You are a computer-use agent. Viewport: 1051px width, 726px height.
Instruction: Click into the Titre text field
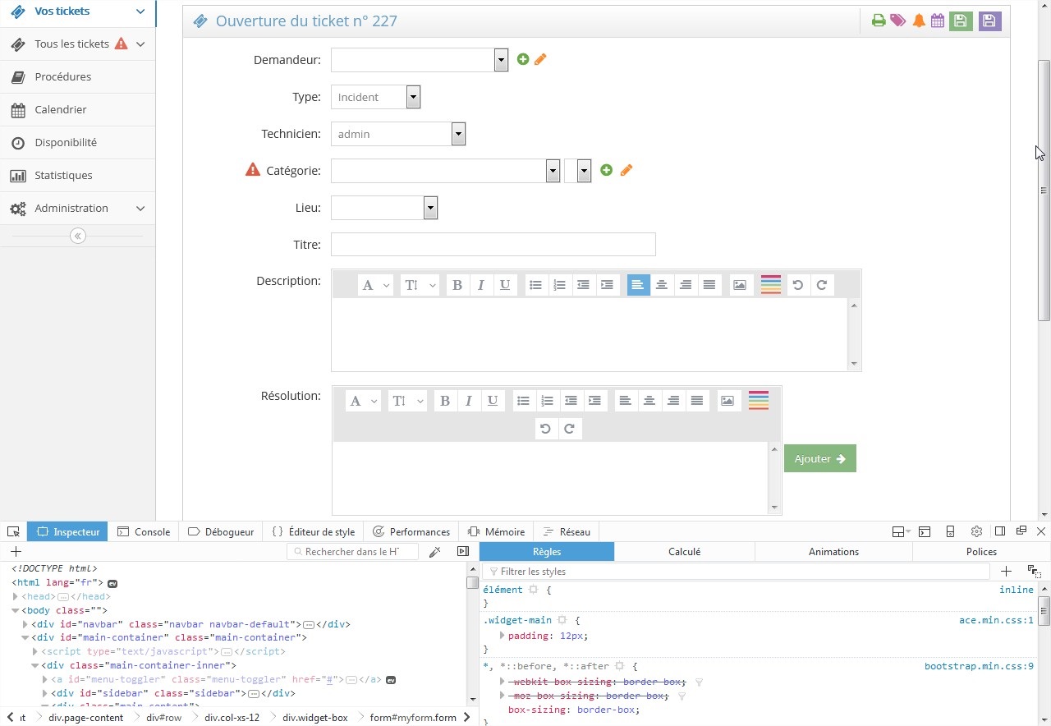click(493, 245)
